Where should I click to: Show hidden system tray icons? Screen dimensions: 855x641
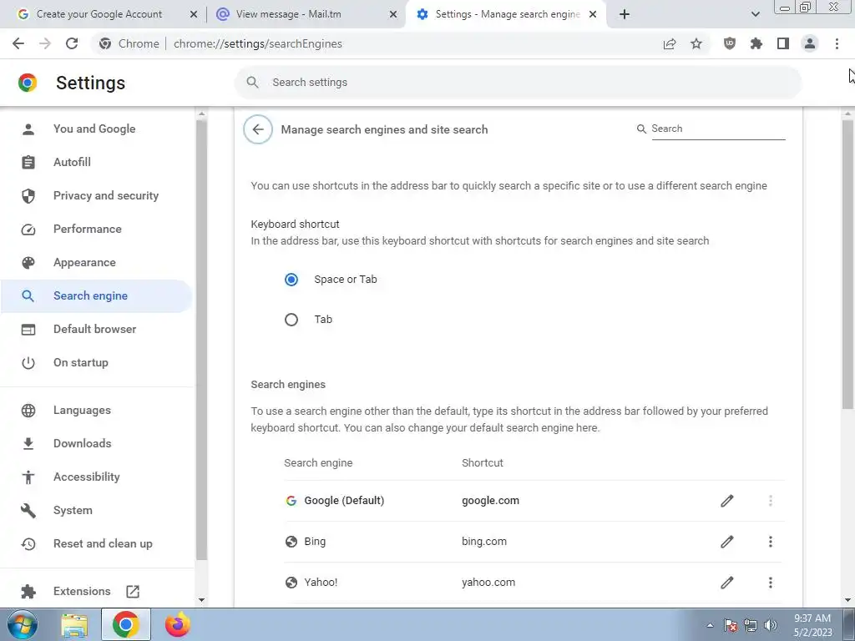710,625
